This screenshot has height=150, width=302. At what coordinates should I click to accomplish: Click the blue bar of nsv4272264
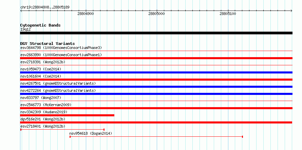[x=156, y=94]
